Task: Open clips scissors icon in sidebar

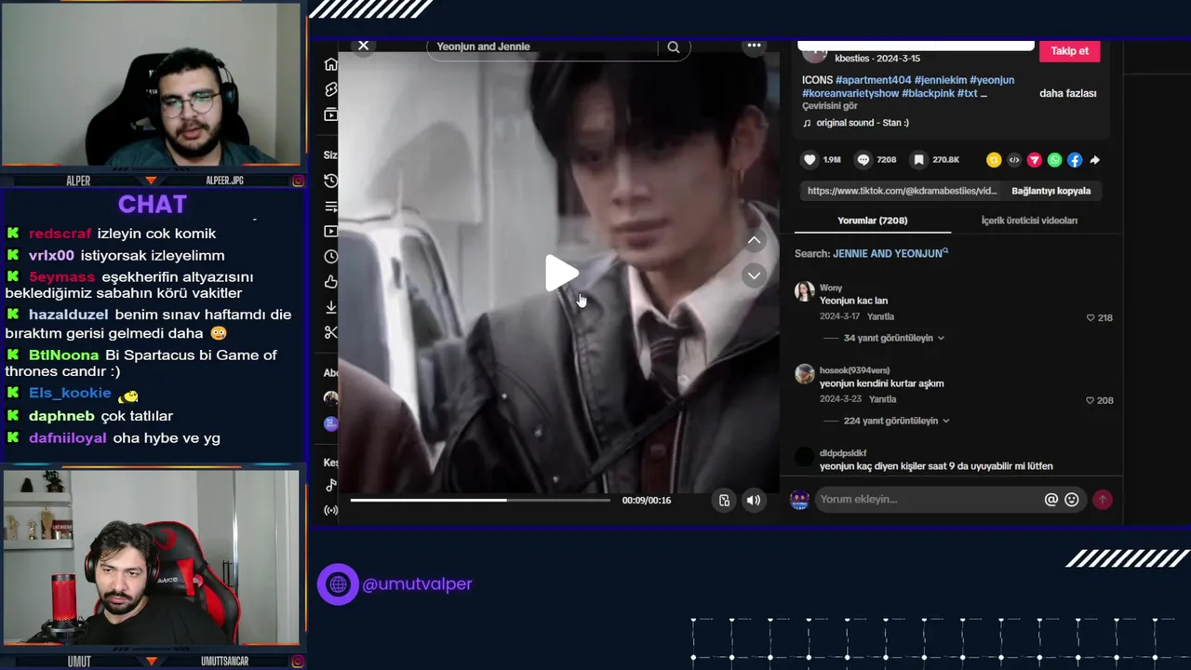Action: point(330,332)
